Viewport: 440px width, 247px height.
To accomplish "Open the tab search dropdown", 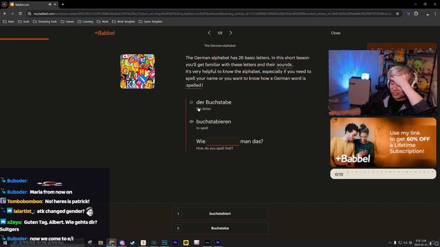I will point(4,5).
